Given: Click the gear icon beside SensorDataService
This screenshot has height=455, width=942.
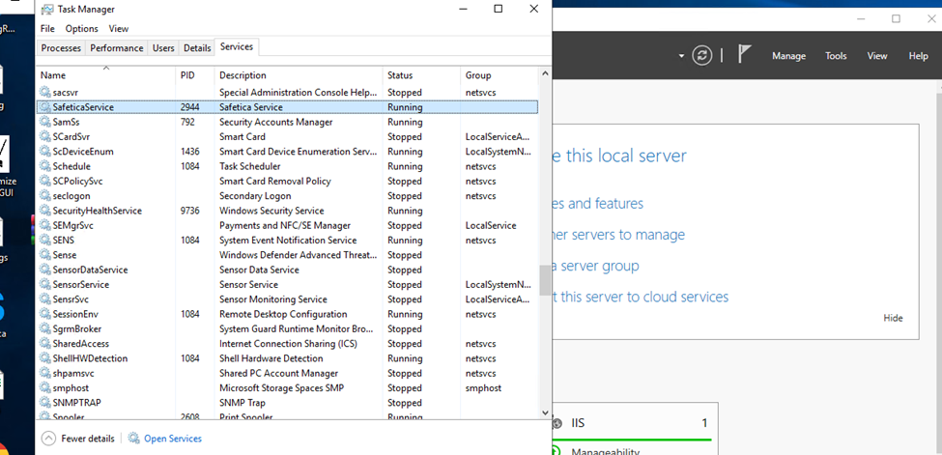Looking at the screenshot, I should click(x=45, y=270).
